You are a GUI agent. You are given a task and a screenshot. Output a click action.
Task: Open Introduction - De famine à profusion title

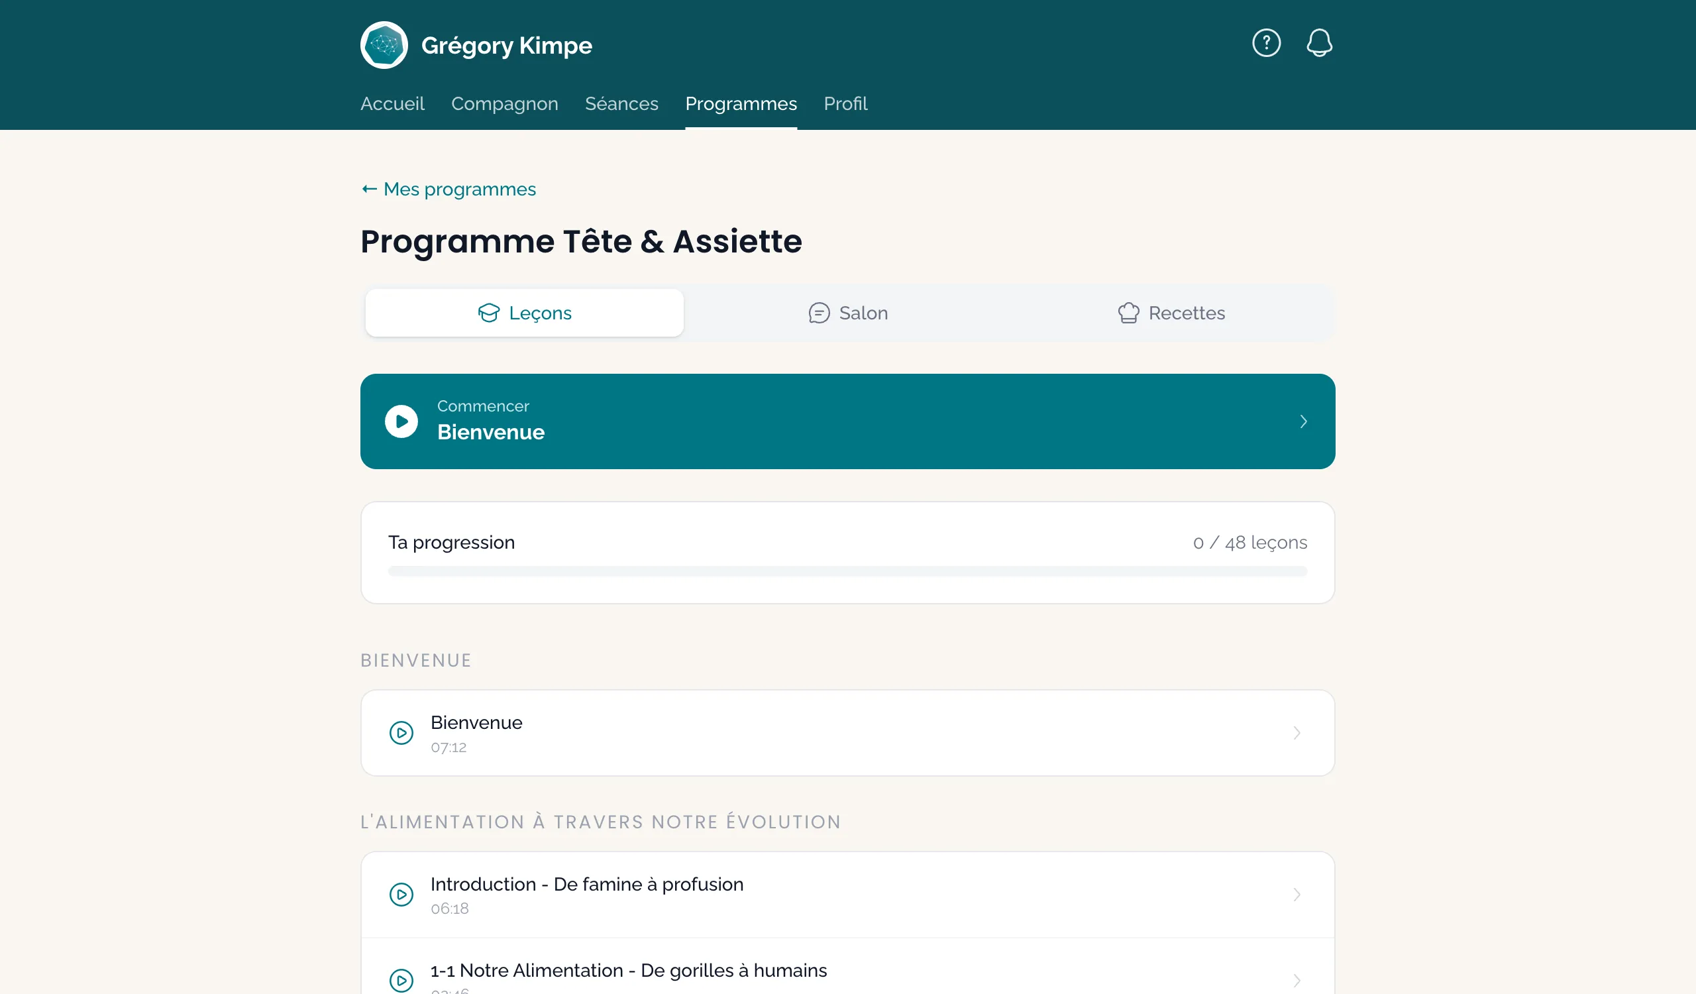pyautogui.click(x=587, y=884)
